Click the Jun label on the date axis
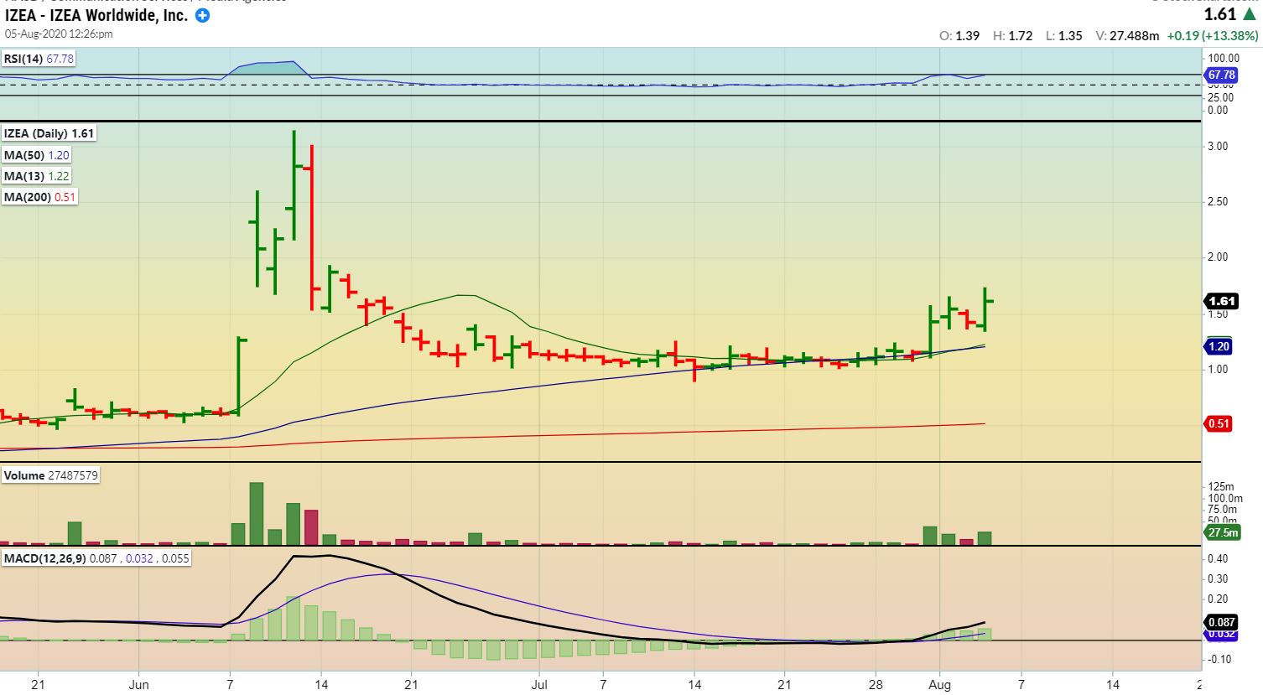 (x=138, y=685)
